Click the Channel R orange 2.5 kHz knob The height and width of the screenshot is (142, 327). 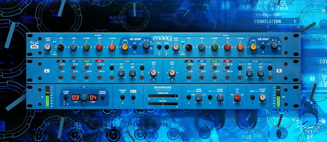240,47
